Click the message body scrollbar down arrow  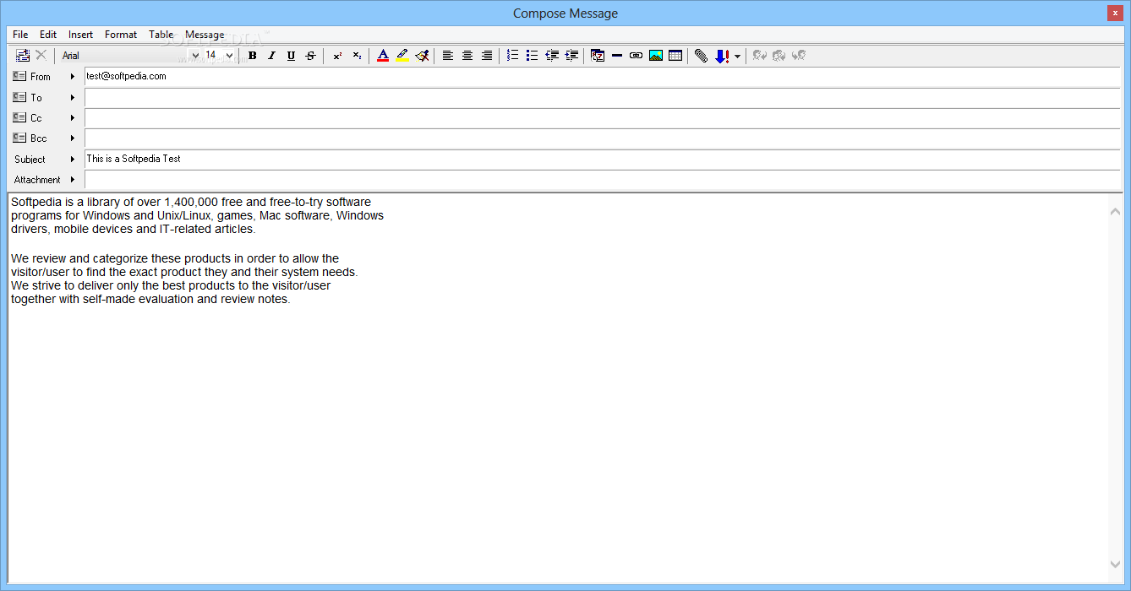tap(1115, 564)
